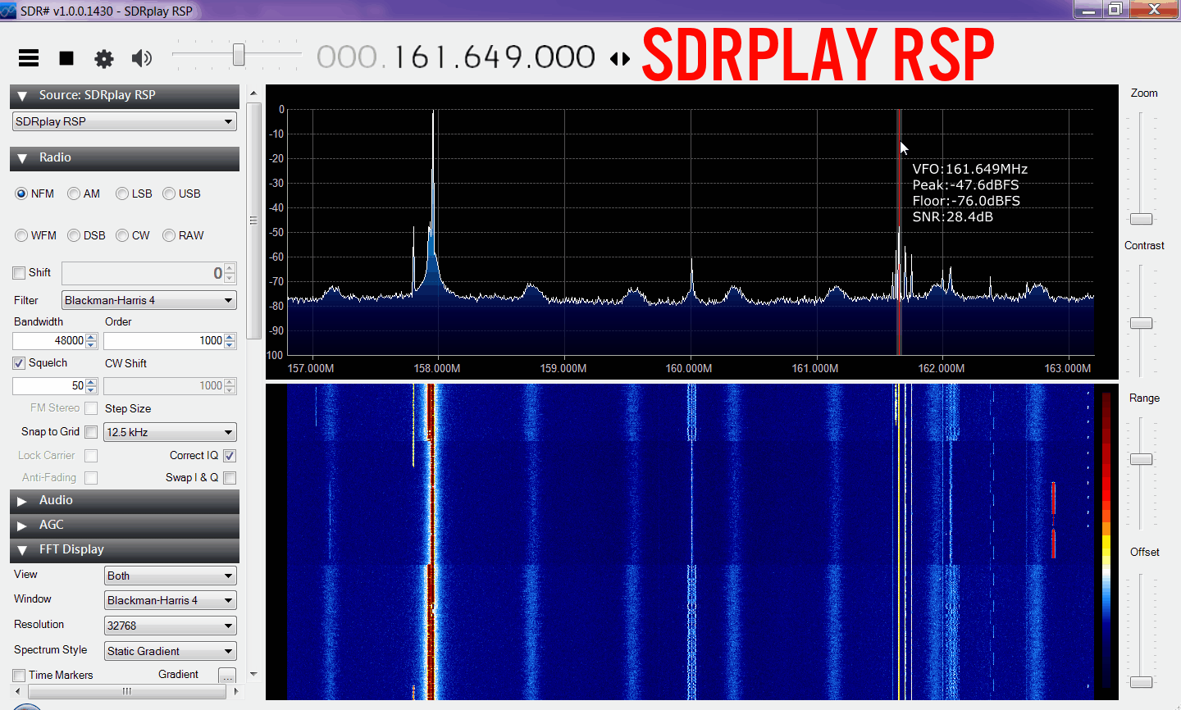This screenshot has width=1181, height=710.
Task: Increase the Bandwidth value with the up arrow
Action: pos(91,337)
